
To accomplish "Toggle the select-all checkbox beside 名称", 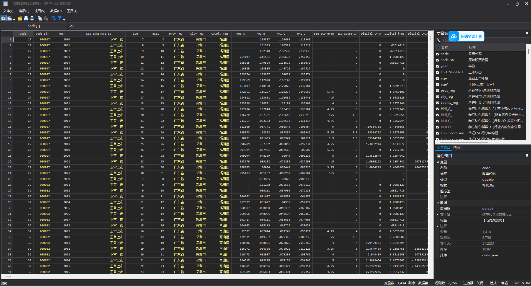I will click(x=438, y=48).
